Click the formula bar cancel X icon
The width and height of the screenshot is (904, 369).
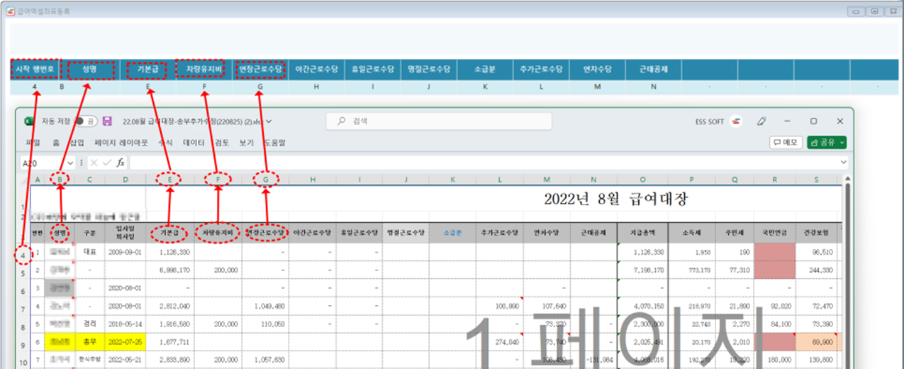tap(94, 163)
